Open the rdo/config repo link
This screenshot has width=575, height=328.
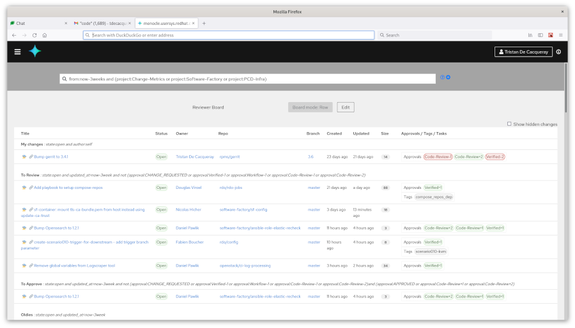pos(229,242)
